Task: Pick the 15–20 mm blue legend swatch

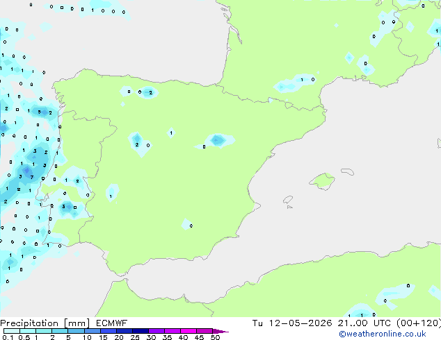Action: (x=108, y=331)
